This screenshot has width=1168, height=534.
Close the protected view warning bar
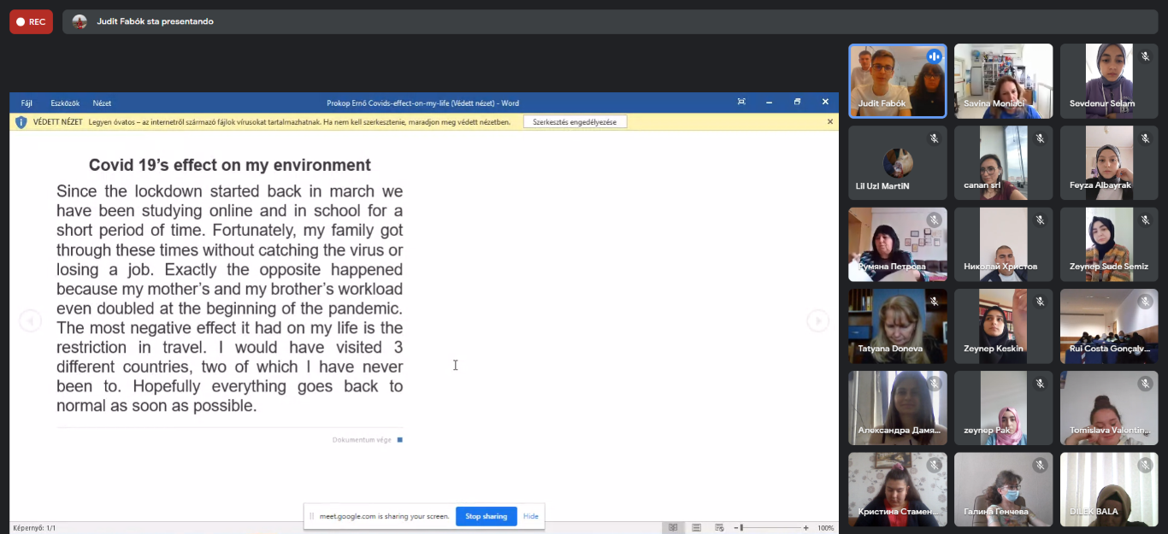click(x=829, y=122)
